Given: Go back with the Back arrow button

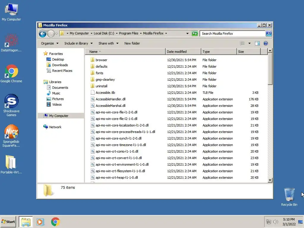Looking at the screenshot, I should pos(42,34).
